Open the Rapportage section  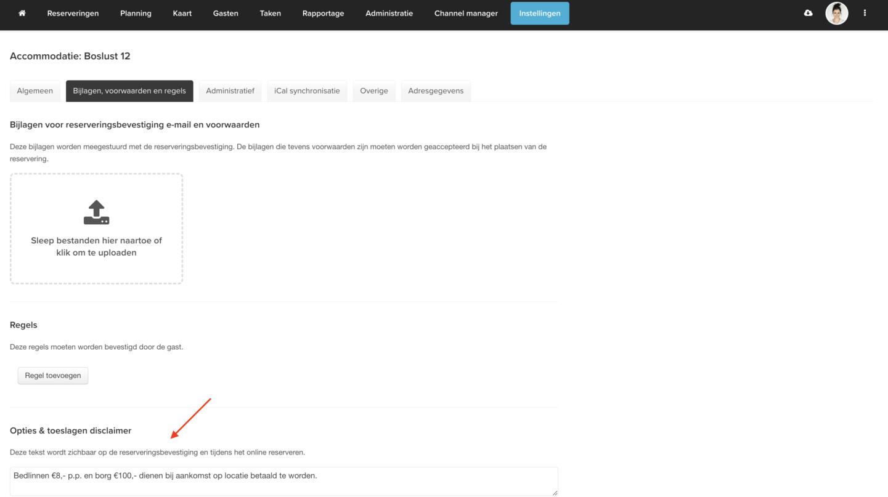[323, 13]
